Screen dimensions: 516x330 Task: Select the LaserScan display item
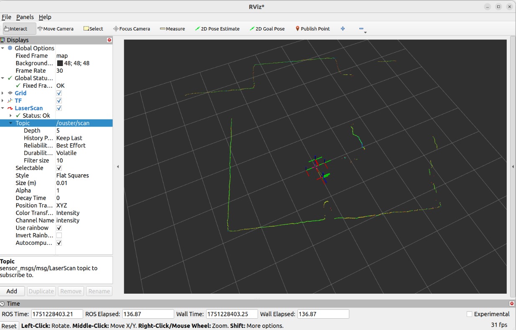pos(29,108)
